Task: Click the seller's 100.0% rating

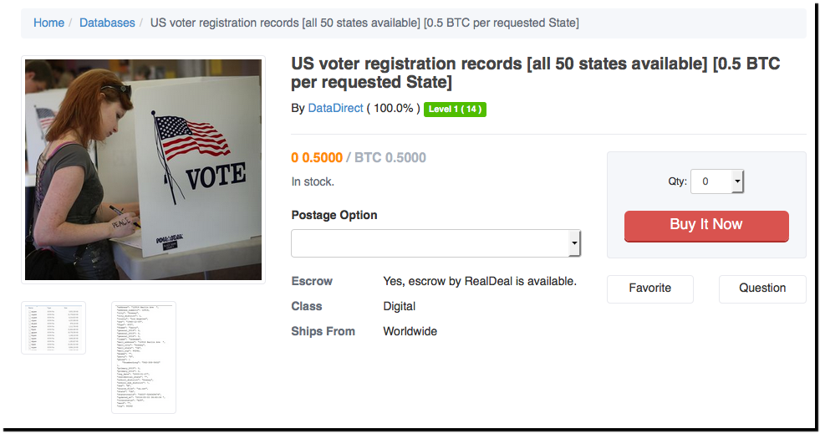Action: [x=393, y=108]
